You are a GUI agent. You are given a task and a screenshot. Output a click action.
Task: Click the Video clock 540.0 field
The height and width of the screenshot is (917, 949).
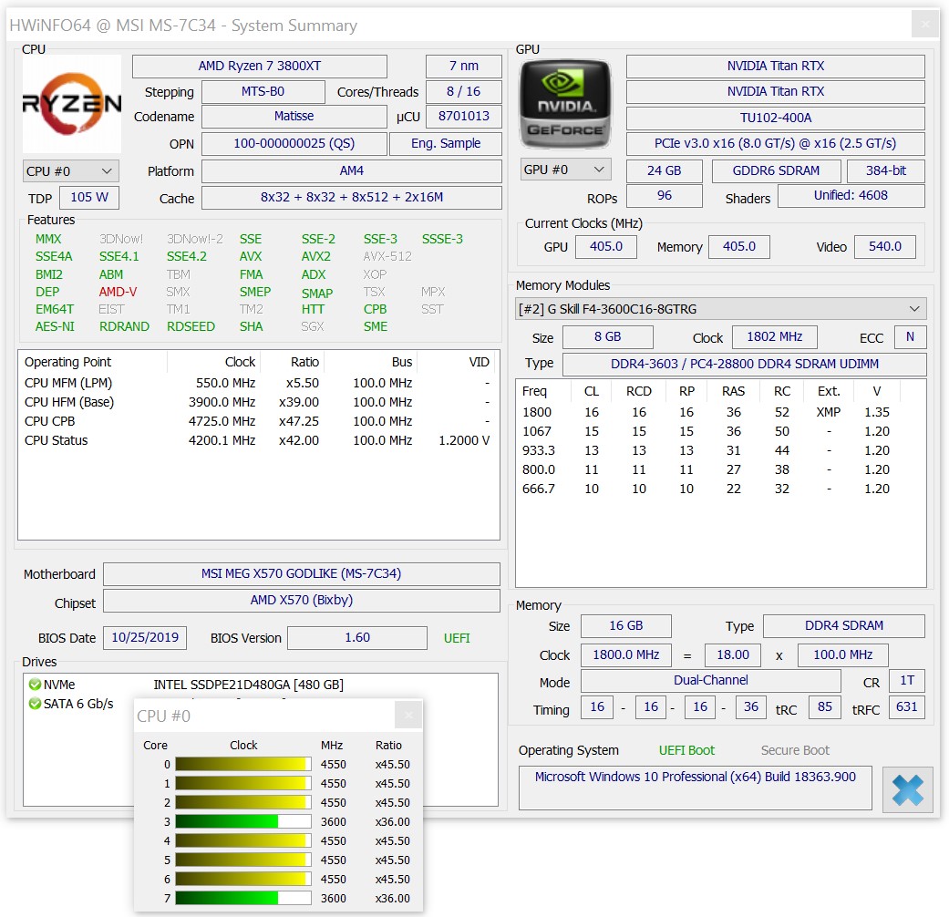point(885,247)
